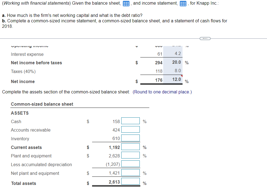Viewport: 267px width, 189px height.
Task: Select the Interest expense 4.2 cell
Action: point(178,54)
